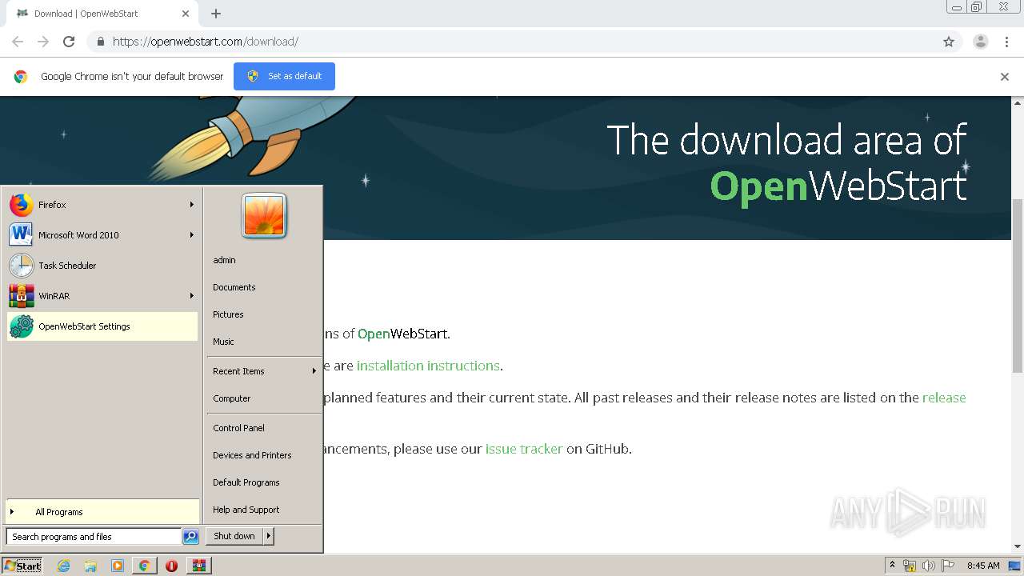This screenshot has width=1024, height=576.
Task: Expand the WinRAR jump list arrow
Action: pos(192,296)
